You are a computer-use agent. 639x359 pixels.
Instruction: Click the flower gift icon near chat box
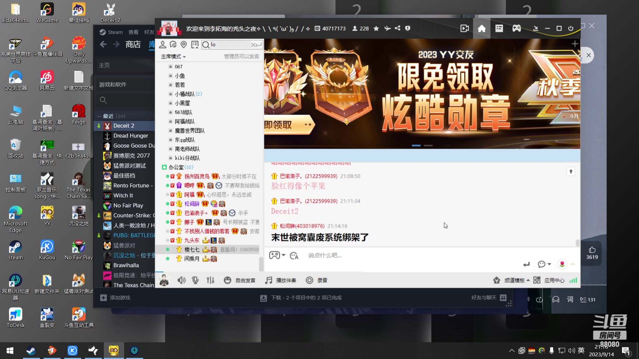[562, 264]
